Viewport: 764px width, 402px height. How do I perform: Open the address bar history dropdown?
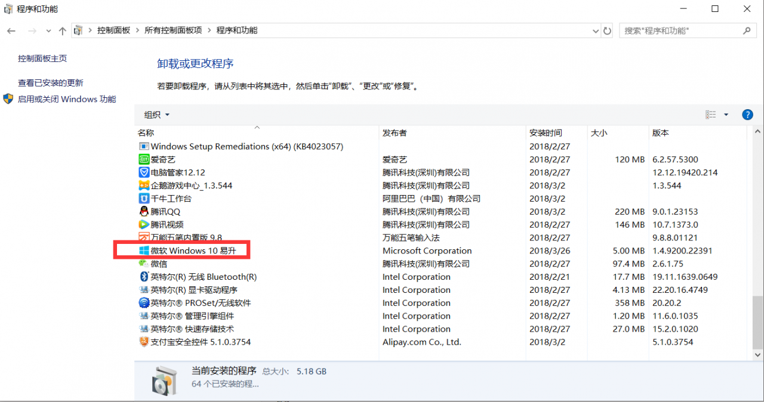[595, 30]
